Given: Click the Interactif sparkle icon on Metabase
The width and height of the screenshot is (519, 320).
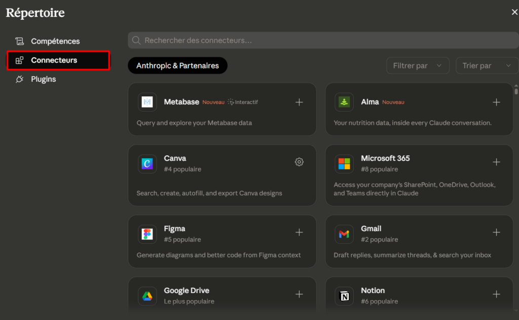Looking at the screenshot, I should click(231, 102).
